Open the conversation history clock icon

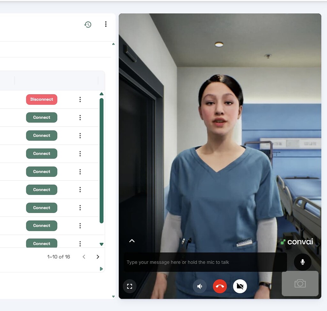88,24
